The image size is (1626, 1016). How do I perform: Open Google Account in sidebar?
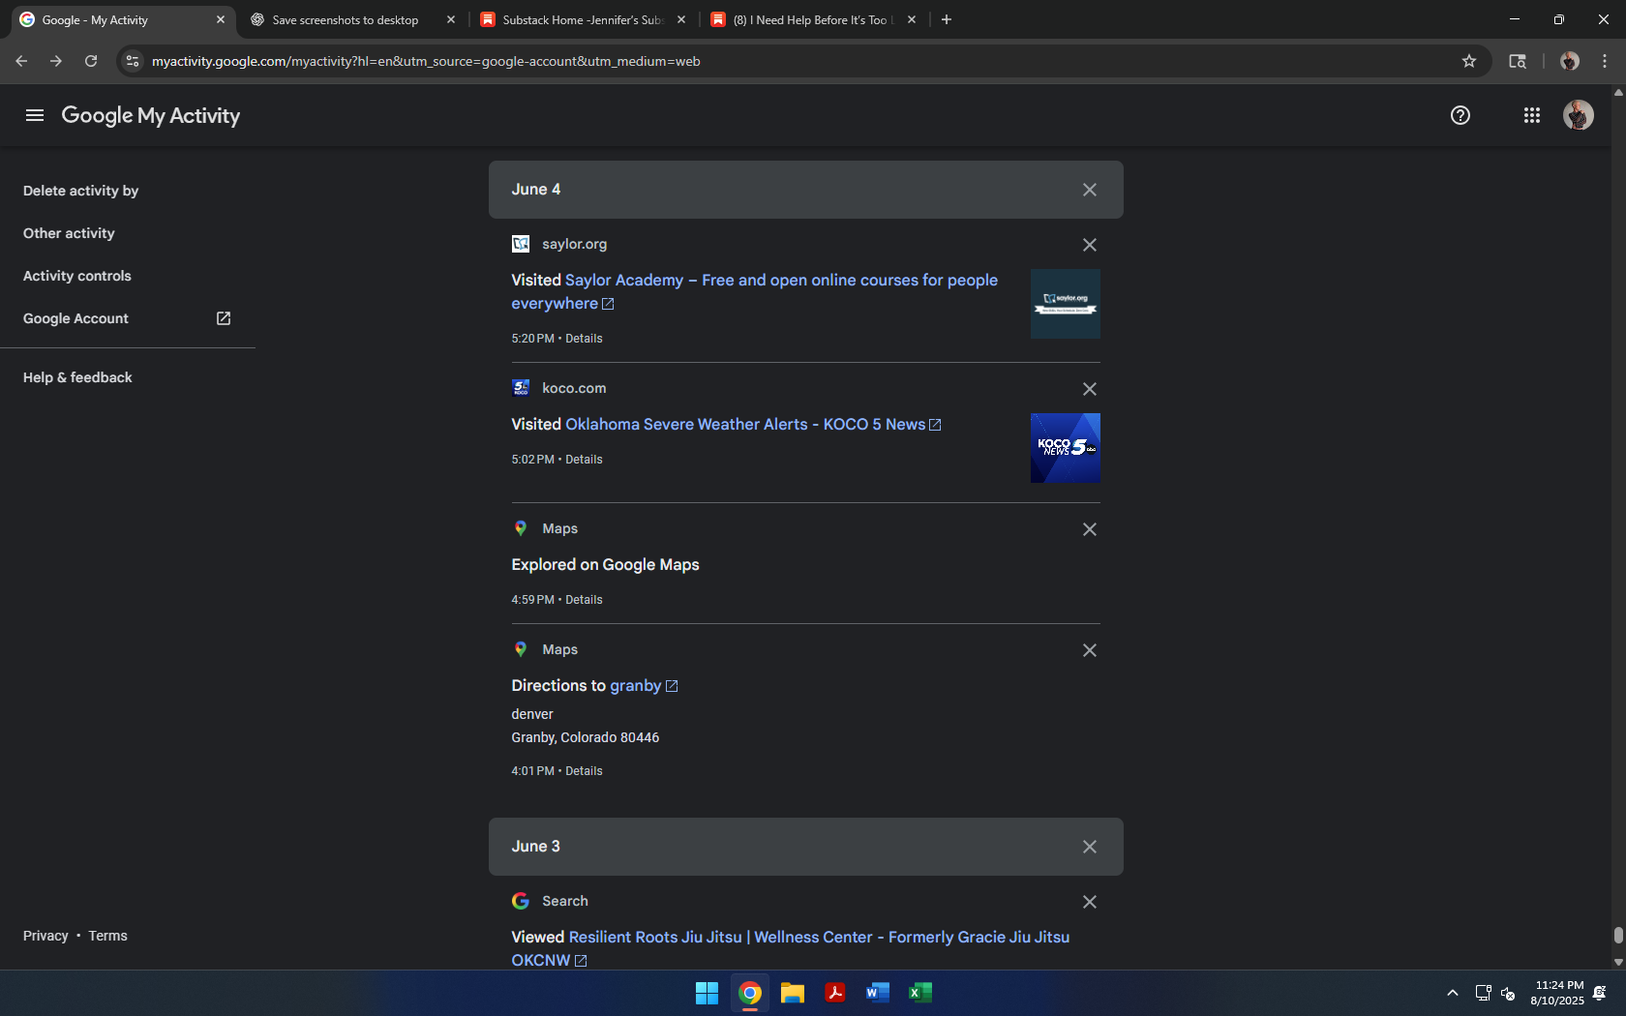(x=75, y=318)
